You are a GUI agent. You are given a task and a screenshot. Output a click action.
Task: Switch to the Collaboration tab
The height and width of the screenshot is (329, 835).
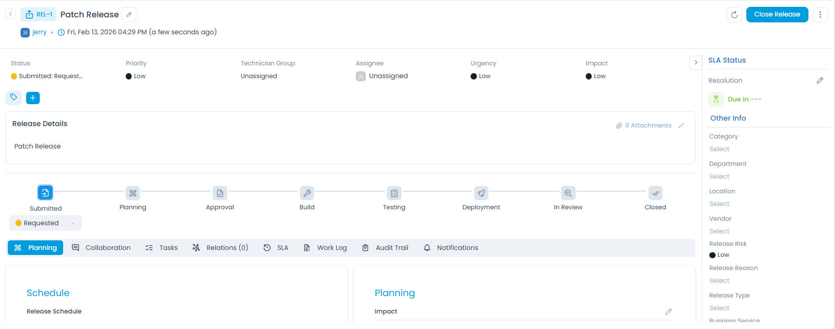coord(102,248)
